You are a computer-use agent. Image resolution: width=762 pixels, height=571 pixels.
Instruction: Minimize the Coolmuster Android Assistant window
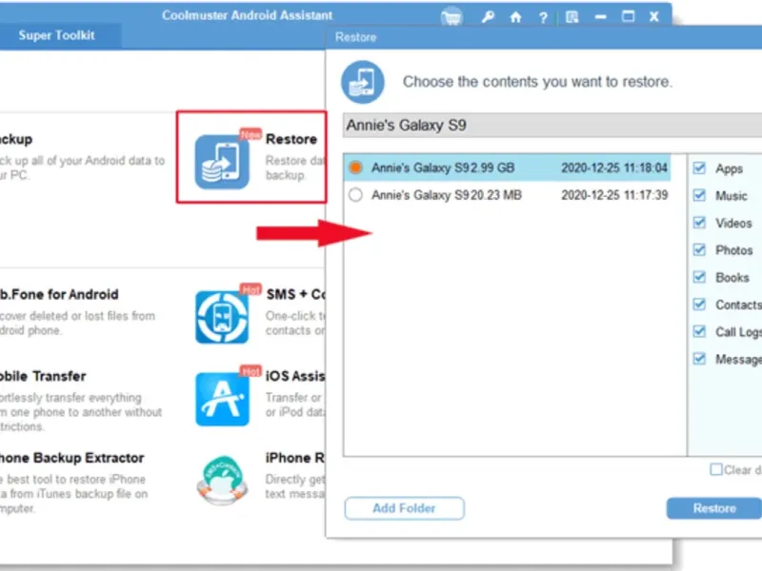tap(601, 17)
